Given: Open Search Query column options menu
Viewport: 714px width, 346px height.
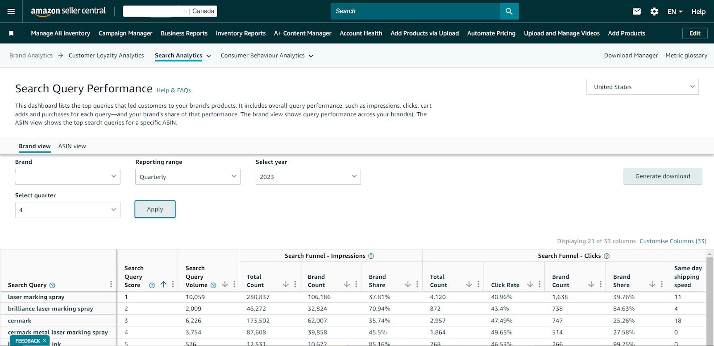Looking at the screenshot, I should click(111, 285).
